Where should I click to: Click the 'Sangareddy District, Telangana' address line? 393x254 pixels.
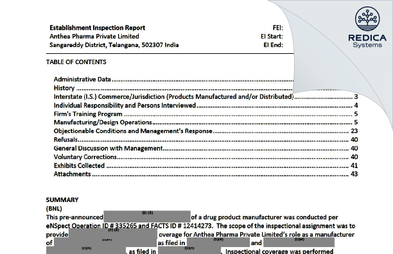click(114, 45)
